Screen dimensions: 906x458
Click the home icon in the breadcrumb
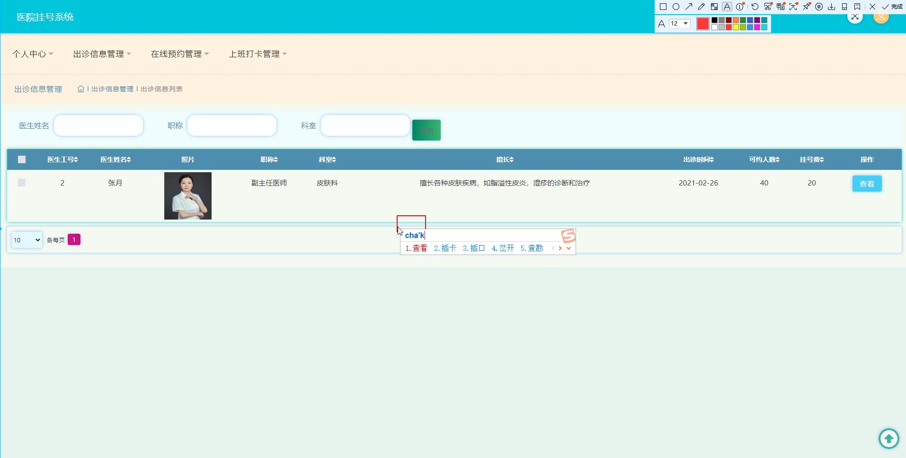coord(81,89)
